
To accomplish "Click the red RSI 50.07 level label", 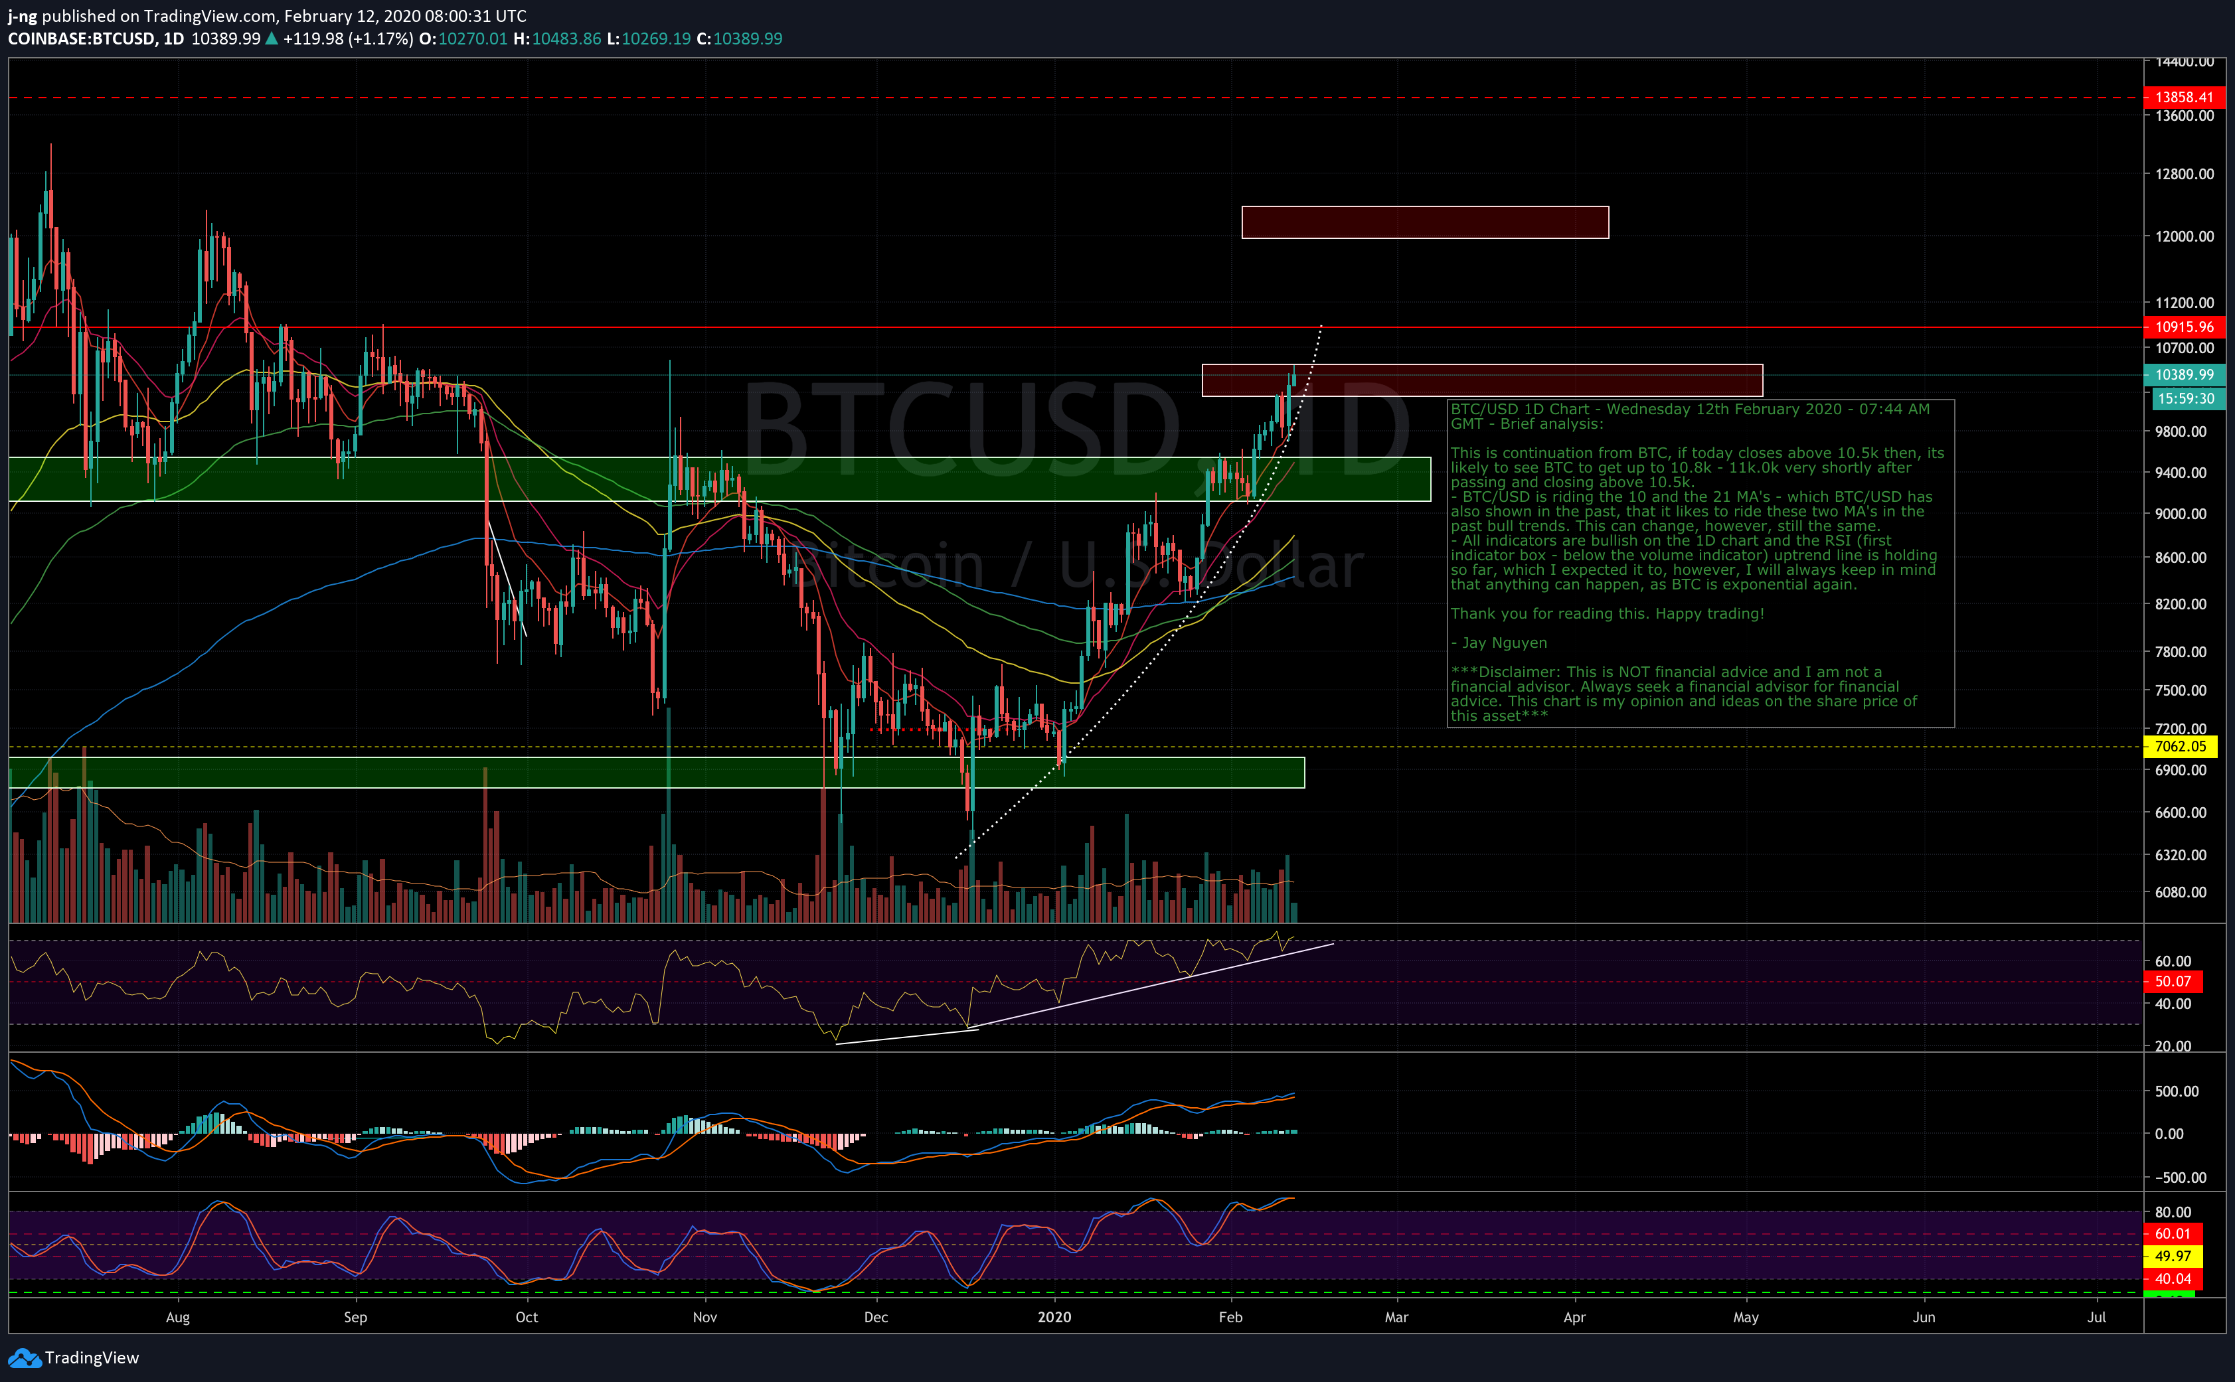I will pyautogui.click(x=2173, y=982).
